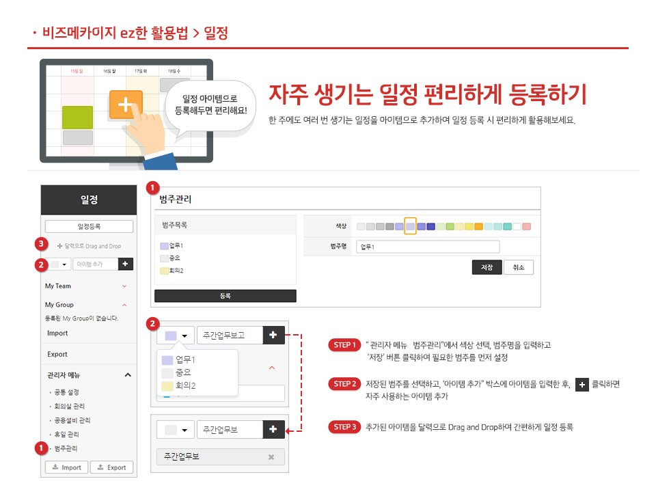The width and height of the screenshot is (656, 492).
Task: Click the 일정 sidebar header
Action: pos(89,200)
